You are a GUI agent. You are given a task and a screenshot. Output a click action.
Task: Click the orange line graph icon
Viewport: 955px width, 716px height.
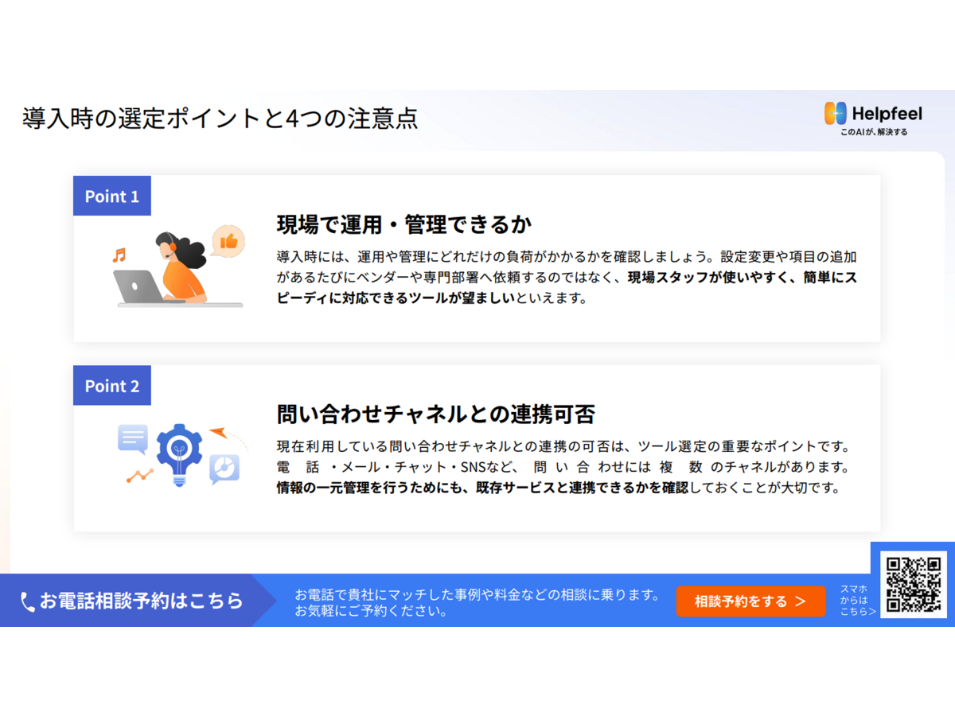tap(140, 476)
